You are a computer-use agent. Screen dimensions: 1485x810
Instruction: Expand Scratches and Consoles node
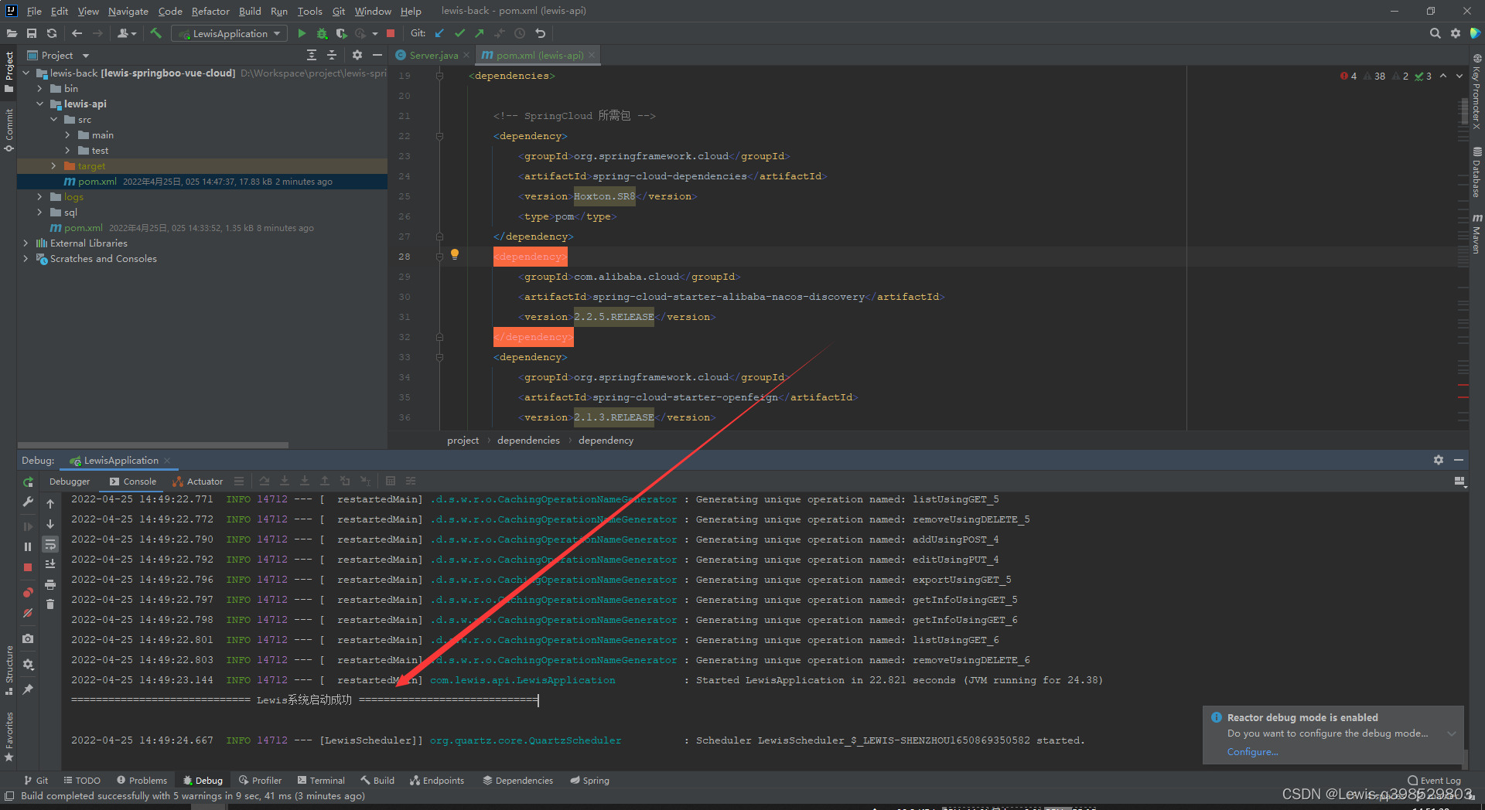(26, 259)
